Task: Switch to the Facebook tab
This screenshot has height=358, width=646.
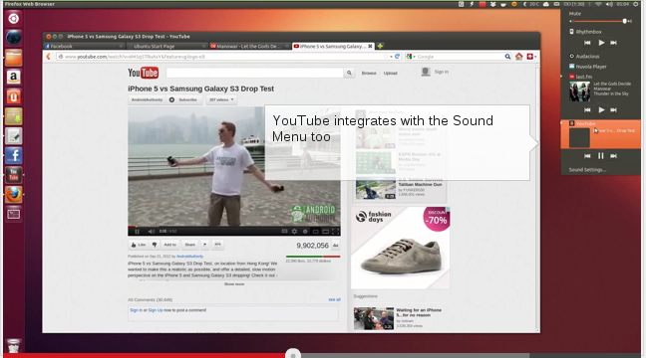Action: 84,46
